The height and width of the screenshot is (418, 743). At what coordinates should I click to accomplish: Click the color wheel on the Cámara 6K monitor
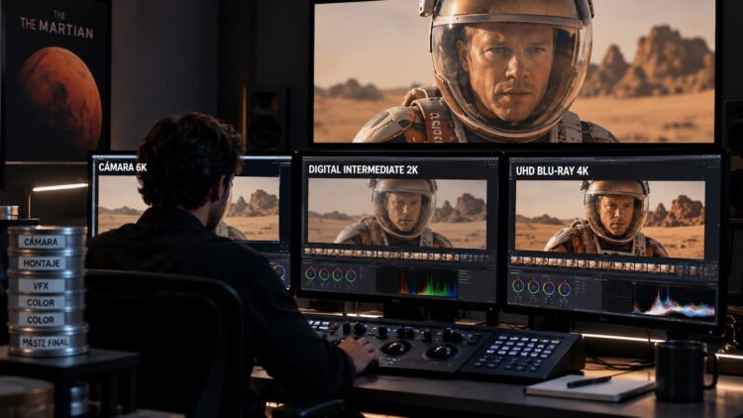coord(280,271)
